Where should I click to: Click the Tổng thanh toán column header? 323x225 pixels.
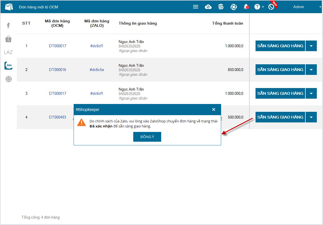[228, 23]
